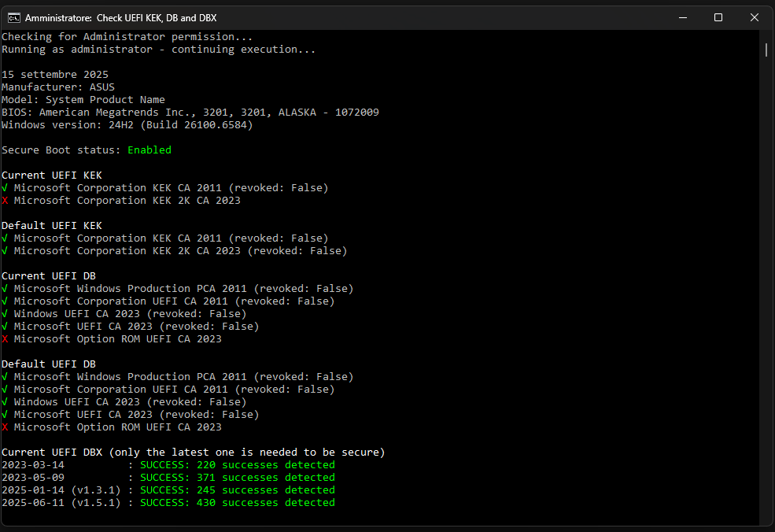Click 'SUCCESS: 430 successes detected'
The image size is (775, 532).
(x=238, y=503)
